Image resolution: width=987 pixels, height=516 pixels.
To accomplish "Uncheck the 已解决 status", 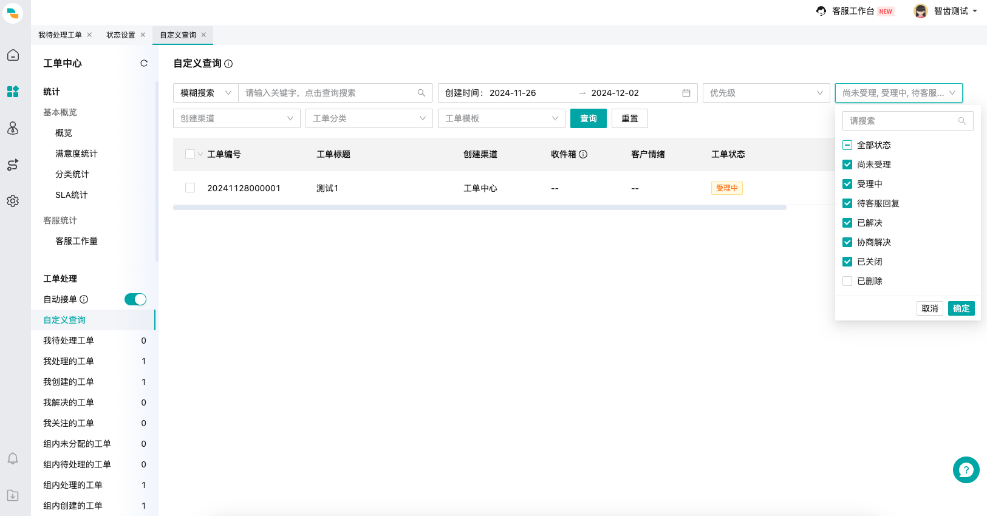I will 847,223.
